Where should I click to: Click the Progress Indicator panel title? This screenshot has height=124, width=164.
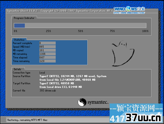pyautogui.click(x=24, y=18)
